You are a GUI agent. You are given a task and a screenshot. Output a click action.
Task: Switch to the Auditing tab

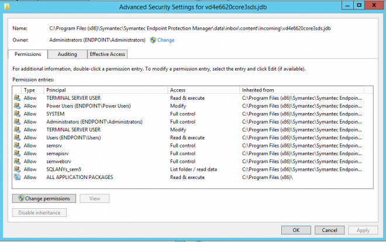click(67, 54)
